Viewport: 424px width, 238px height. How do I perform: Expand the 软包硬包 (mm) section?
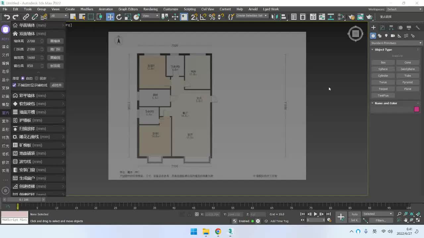tap(38, 104)
